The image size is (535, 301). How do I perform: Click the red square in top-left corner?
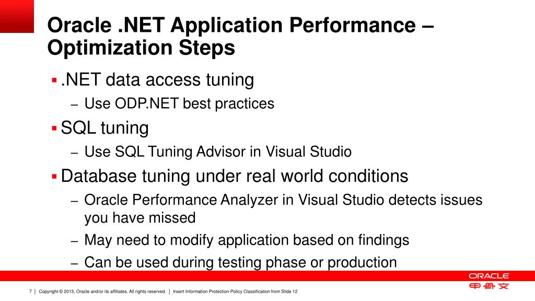(17, 16)
